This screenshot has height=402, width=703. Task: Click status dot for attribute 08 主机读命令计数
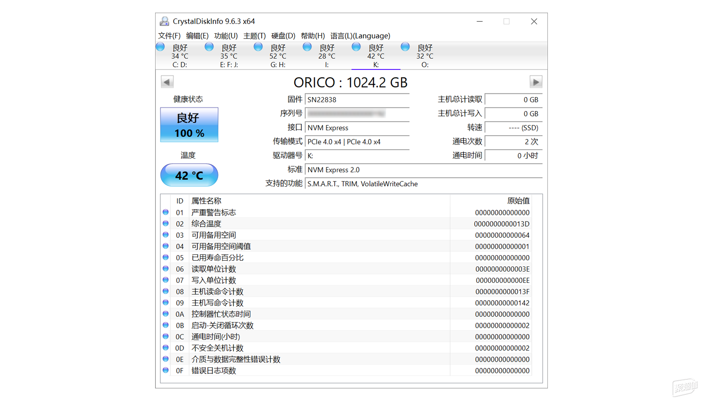166,291
